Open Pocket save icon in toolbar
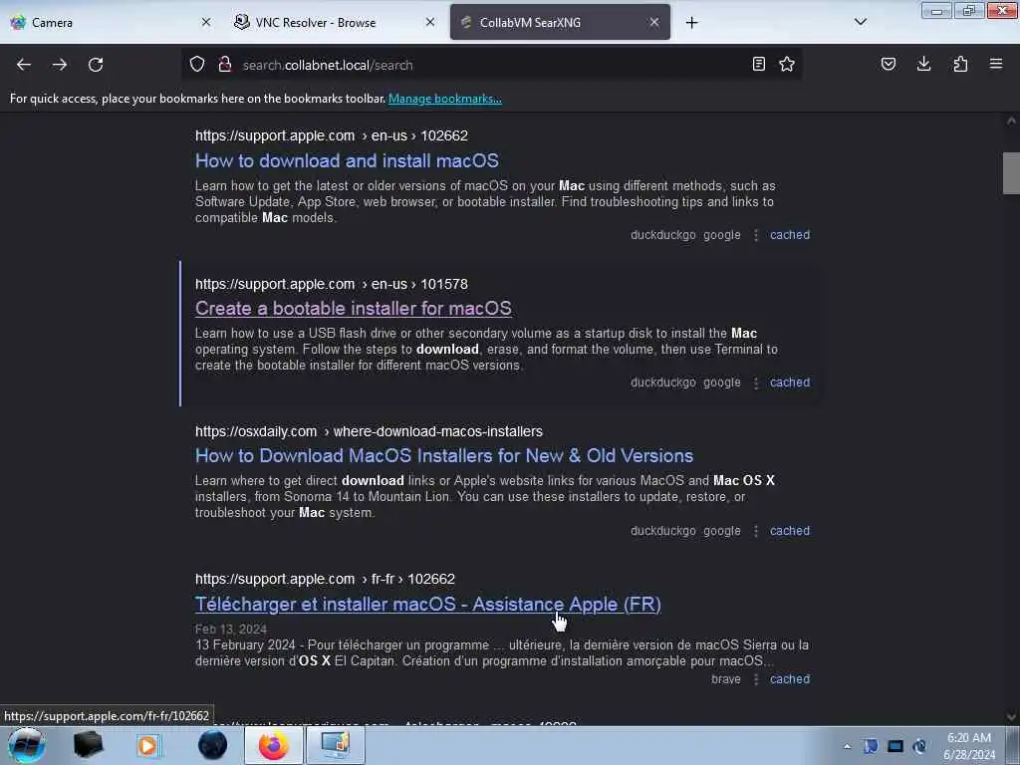 pyautogui.click(x=888, y=65)
